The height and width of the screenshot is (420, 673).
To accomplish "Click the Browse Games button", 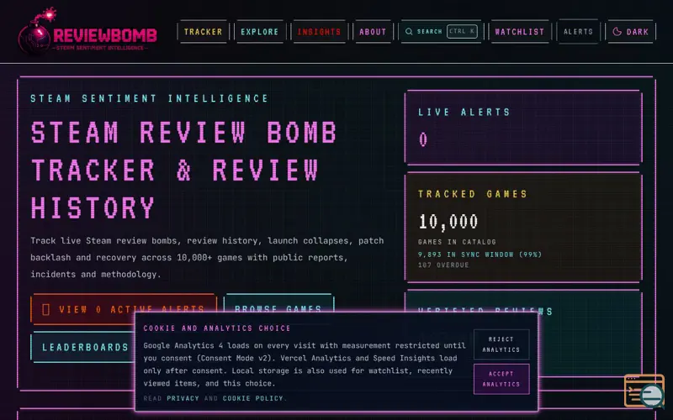I will (x=278, y=309).
